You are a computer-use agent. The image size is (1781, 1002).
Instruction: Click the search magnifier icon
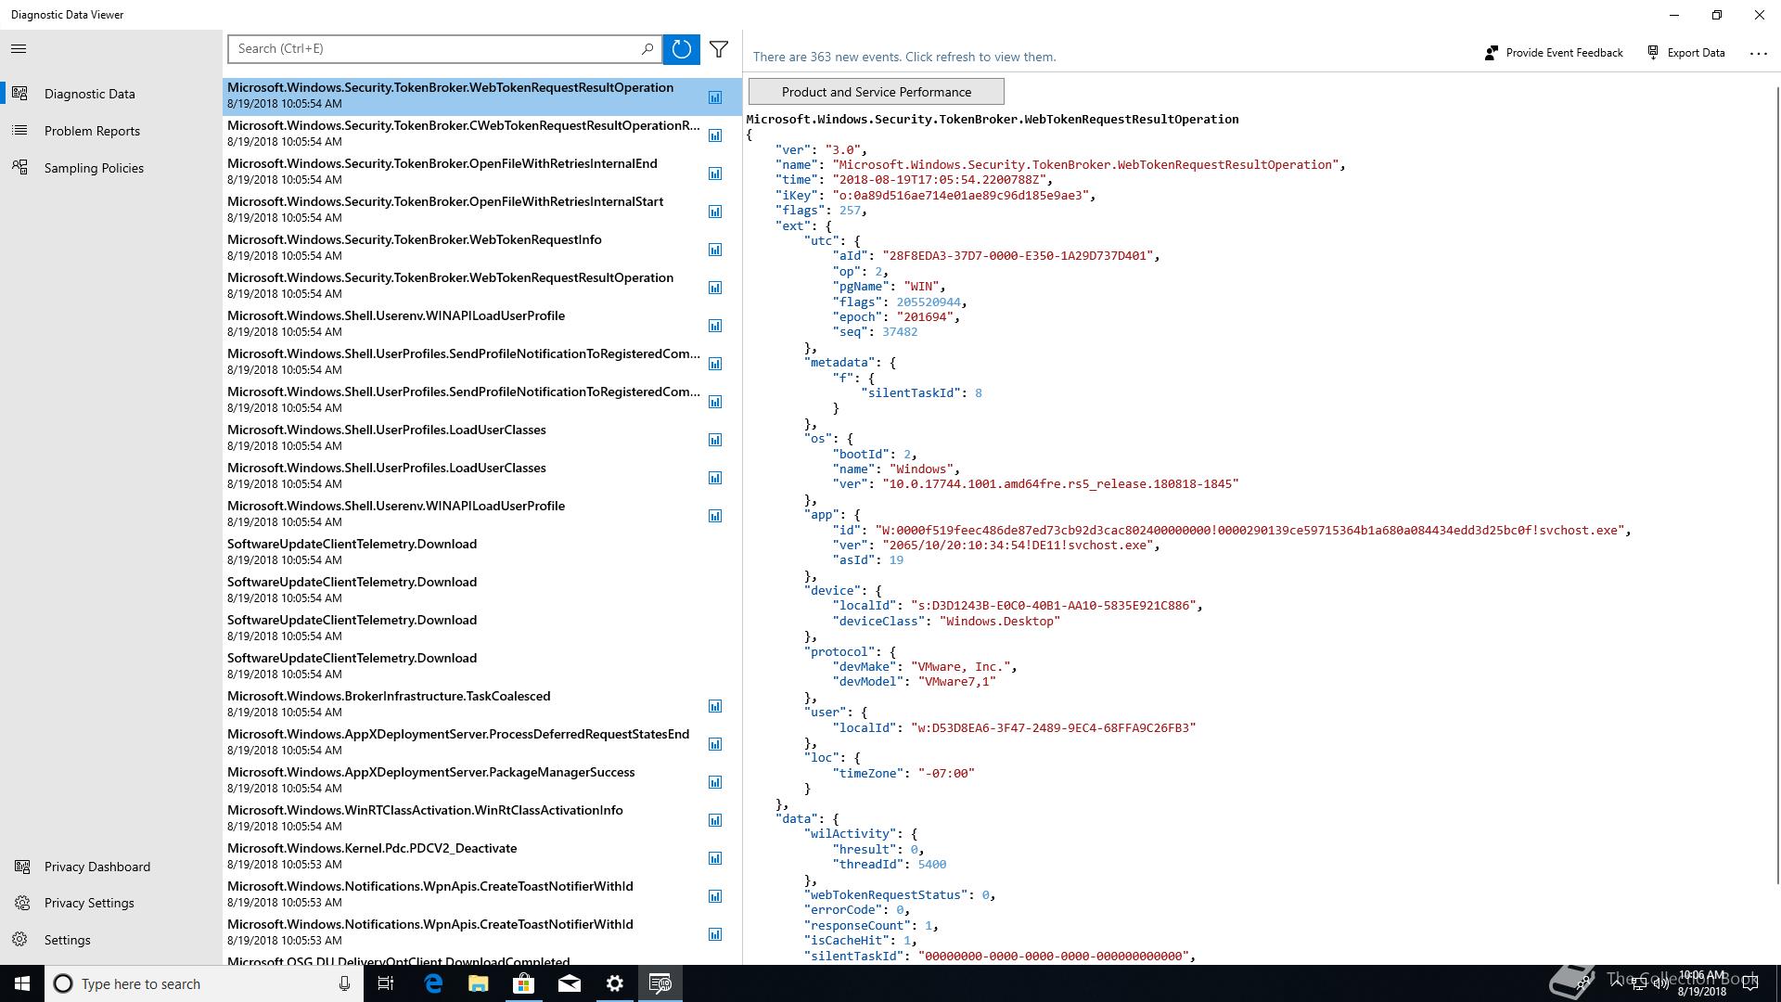click(647, 49)
